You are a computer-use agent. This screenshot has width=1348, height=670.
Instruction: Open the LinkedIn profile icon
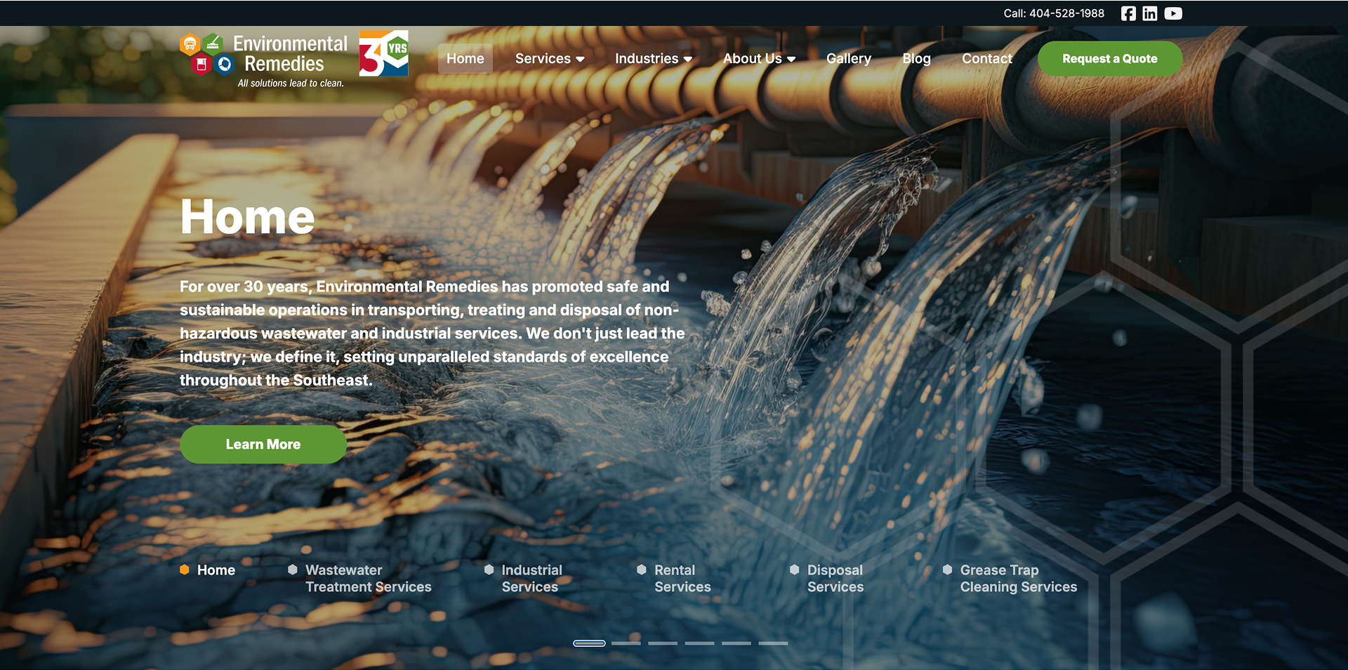click(x=1150, y=13)
